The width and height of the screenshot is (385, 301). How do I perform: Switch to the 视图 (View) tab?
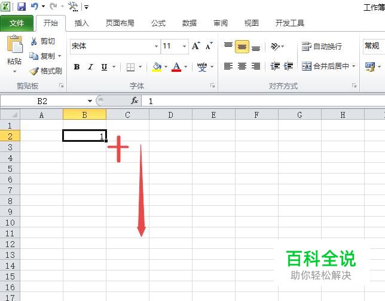pos(252,23)
